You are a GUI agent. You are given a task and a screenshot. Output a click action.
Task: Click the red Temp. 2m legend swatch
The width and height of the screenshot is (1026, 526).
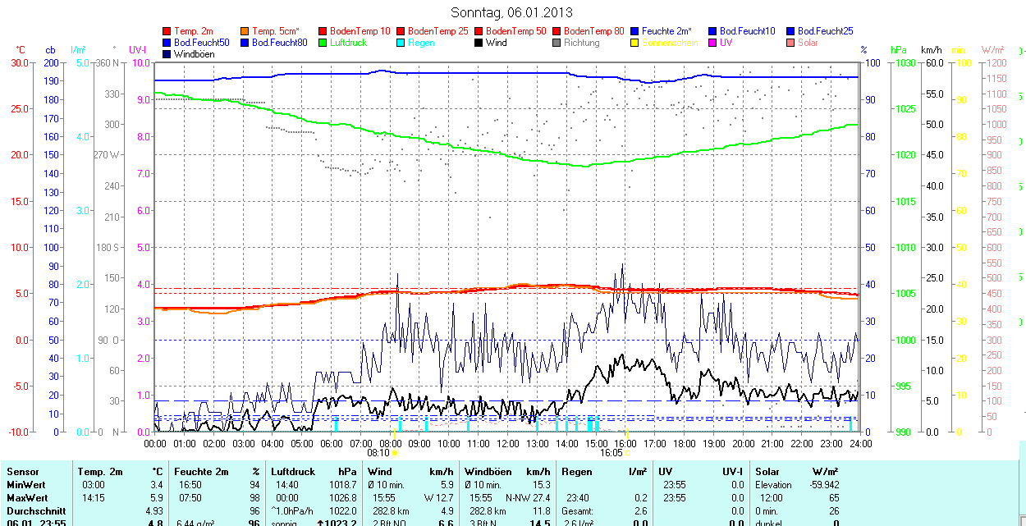pos(167,31)
